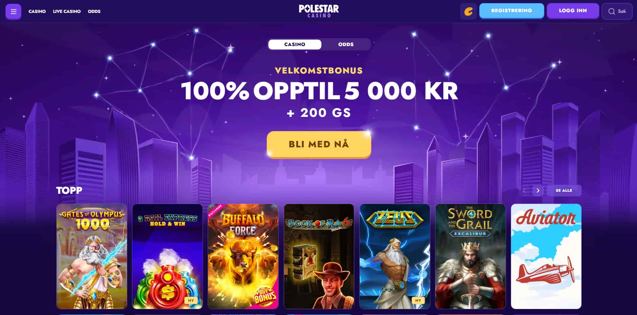Image resolution: width=637 pixels, height=315 pixels.
Task: Open Odds in the top navigation
Action: point(94,12)
